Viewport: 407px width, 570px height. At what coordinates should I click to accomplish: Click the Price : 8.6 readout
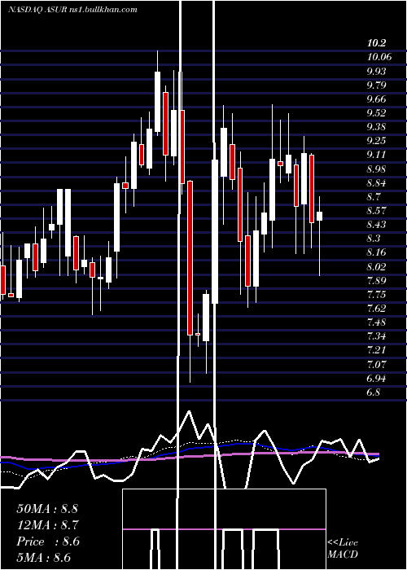click(x=48, y=541)
